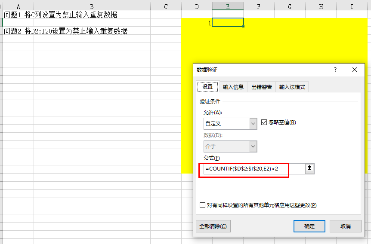The image size is (371, 244).
Task: Cancel dialog via 取消 button
Action: pyautogui.click(x=345, y=226)
